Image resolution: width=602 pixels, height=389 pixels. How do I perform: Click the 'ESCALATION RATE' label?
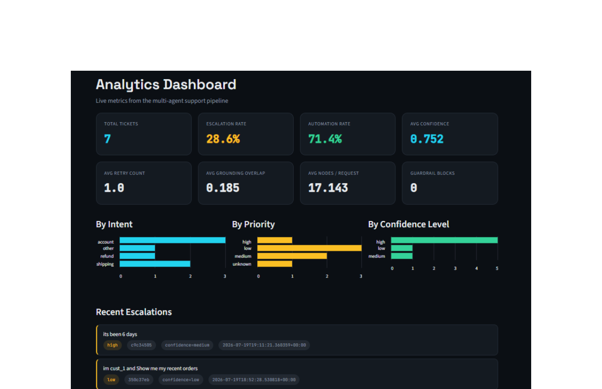tap(226, 124)
